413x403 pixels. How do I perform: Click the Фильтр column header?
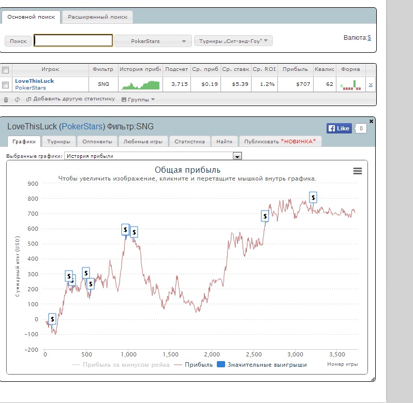[103, 69]
